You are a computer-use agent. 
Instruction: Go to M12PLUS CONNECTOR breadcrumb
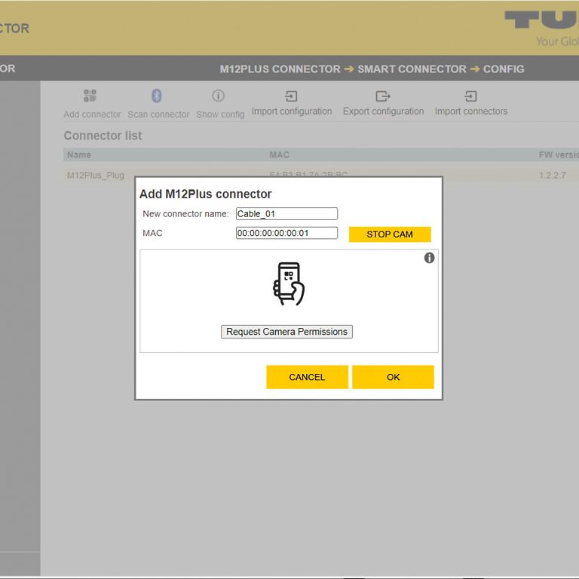click(x=280, y=69)
